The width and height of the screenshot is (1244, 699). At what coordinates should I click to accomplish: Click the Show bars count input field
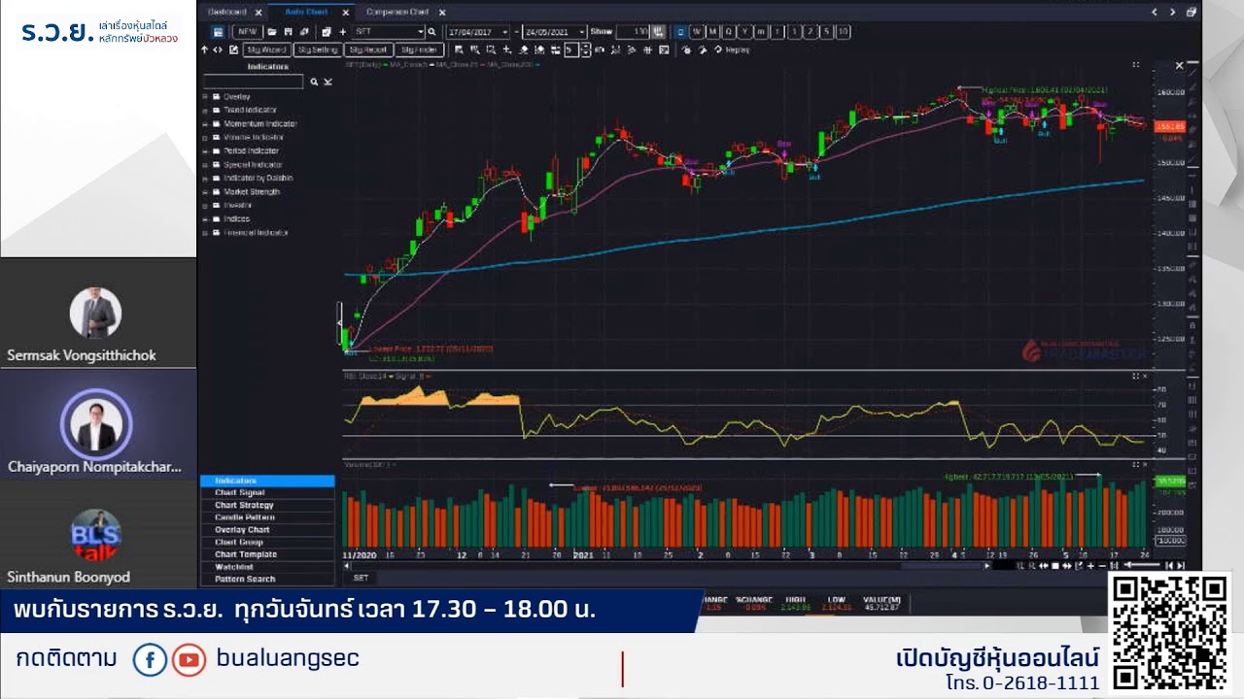633,31
